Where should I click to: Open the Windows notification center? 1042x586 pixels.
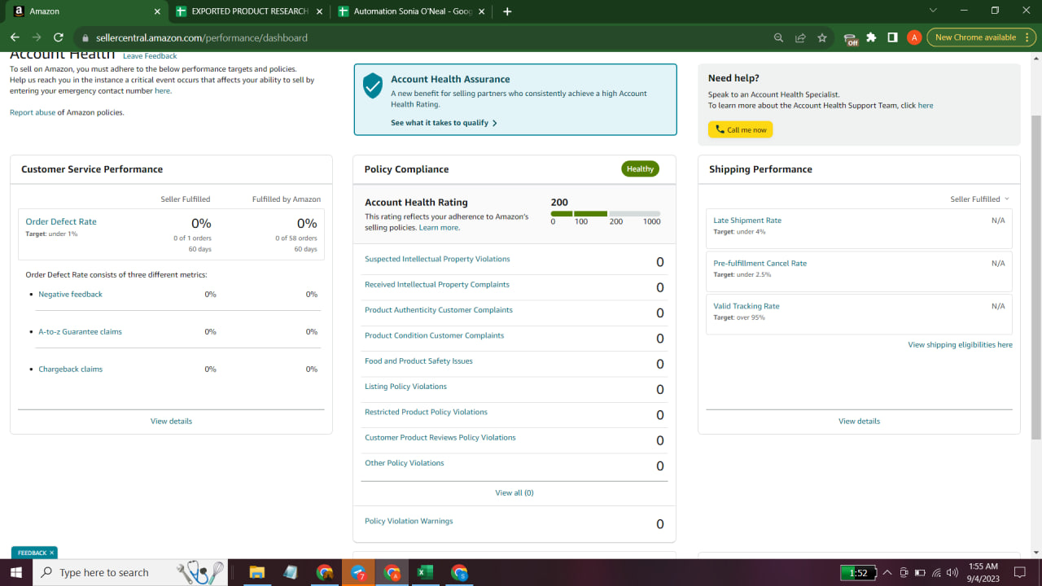tap(1020, 572)
